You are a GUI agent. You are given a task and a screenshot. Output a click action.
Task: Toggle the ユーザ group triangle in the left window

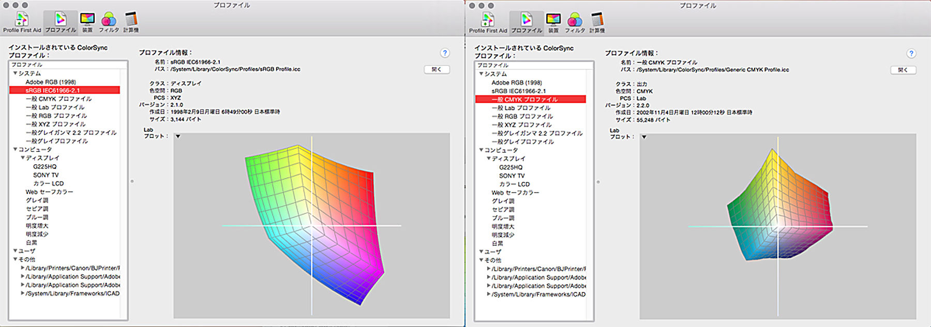coord(15,251)
